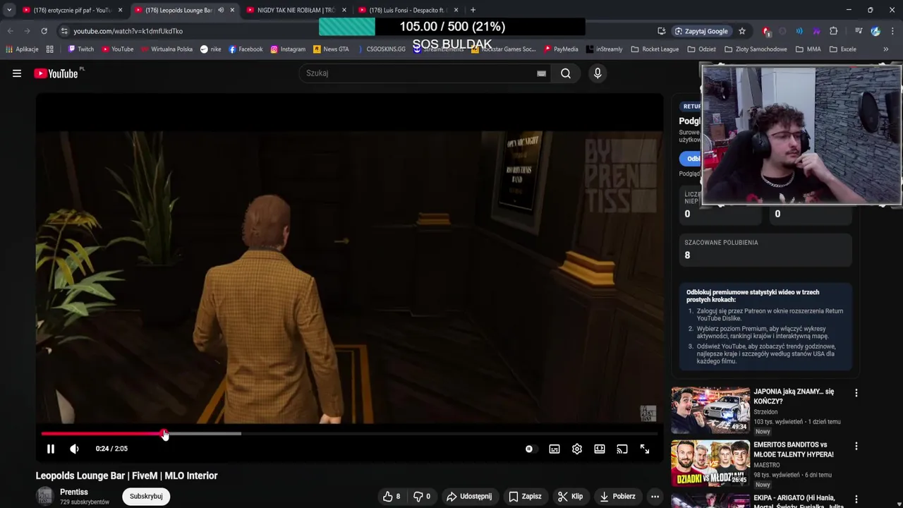Open on-screen keyboard in search box
The width and height of the screenshot is (903, 508).
coord(541,73)
